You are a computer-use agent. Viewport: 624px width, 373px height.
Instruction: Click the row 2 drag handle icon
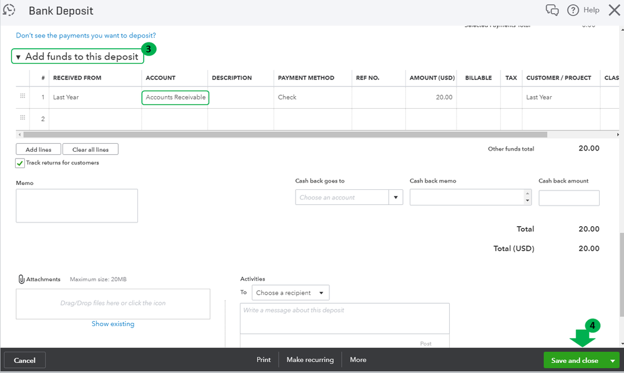(x=23, y=118)
